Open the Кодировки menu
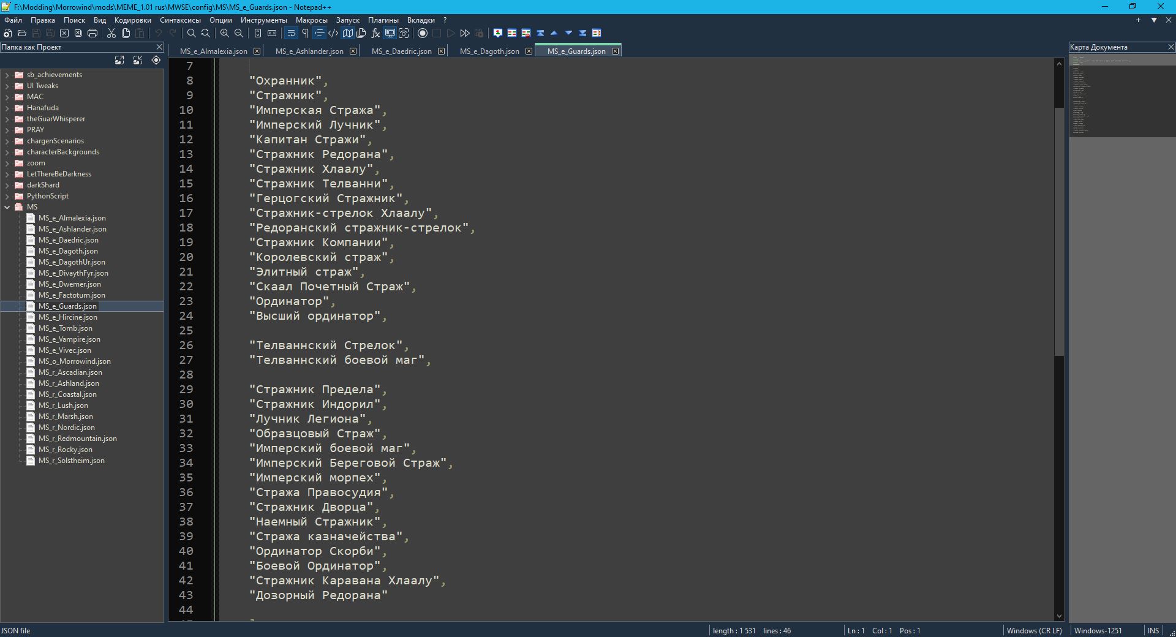 (132, 20)
